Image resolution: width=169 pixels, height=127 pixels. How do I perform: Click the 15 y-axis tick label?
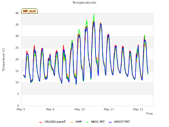[17, 71]
